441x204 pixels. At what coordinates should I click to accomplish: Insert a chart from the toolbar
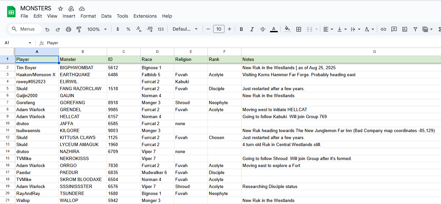coord(405,29)
